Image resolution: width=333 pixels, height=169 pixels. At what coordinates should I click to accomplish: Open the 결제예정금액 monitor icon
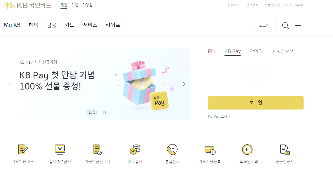60,150
